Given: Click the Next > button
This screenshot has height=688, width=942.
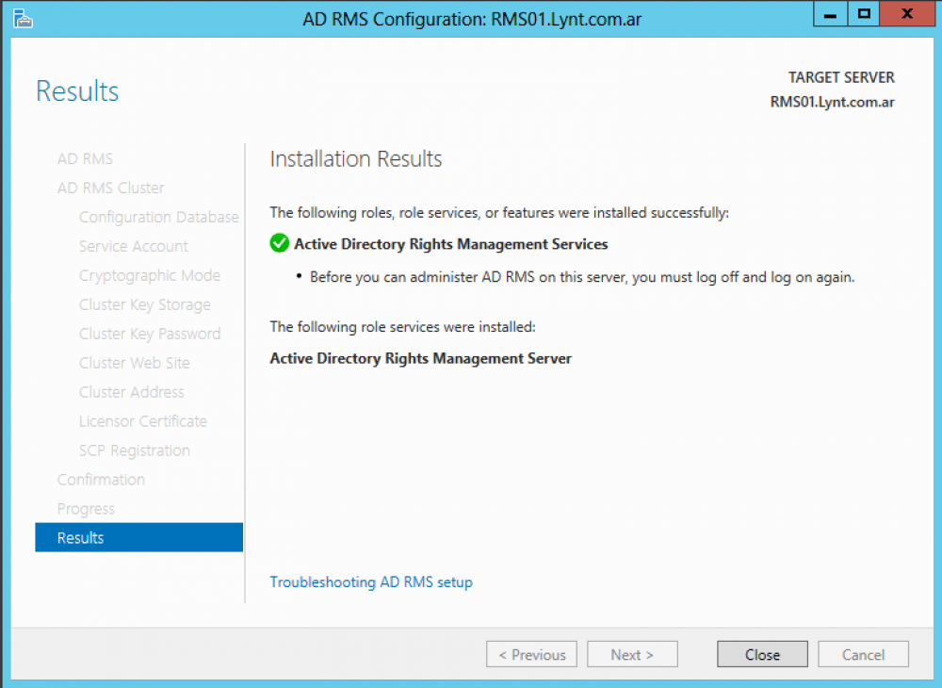Looking at the screenshot, I should click(x=632, y=654).
